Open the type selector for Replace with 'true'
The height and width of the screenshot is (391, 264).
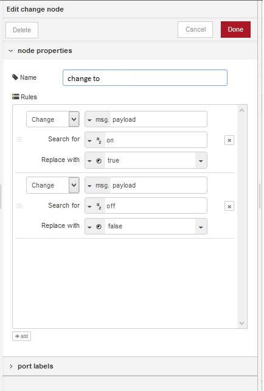(89, 161)
